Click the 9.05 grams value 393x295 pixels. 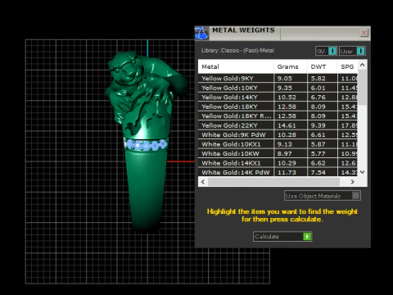(x=285, y=79)
